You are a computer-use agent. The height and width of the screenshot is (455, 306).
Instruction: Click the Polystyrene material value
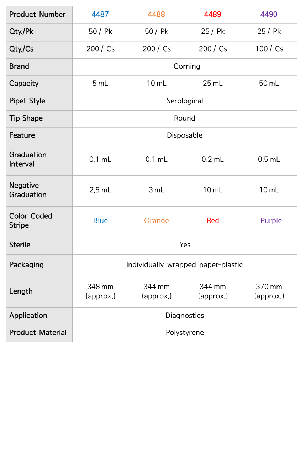coord(185,333)
